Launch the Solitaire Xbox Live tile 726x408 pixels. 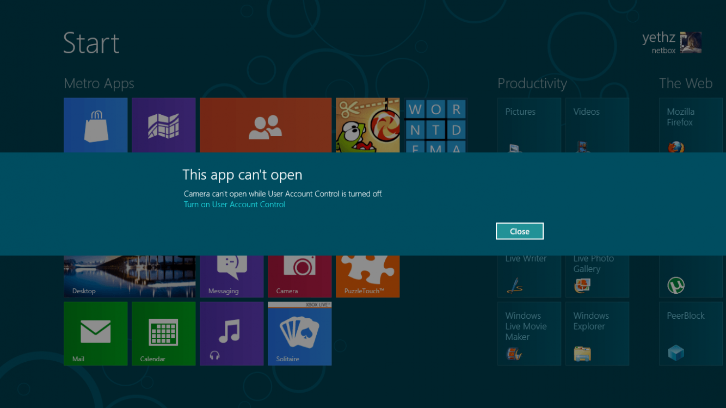[300, 333]
